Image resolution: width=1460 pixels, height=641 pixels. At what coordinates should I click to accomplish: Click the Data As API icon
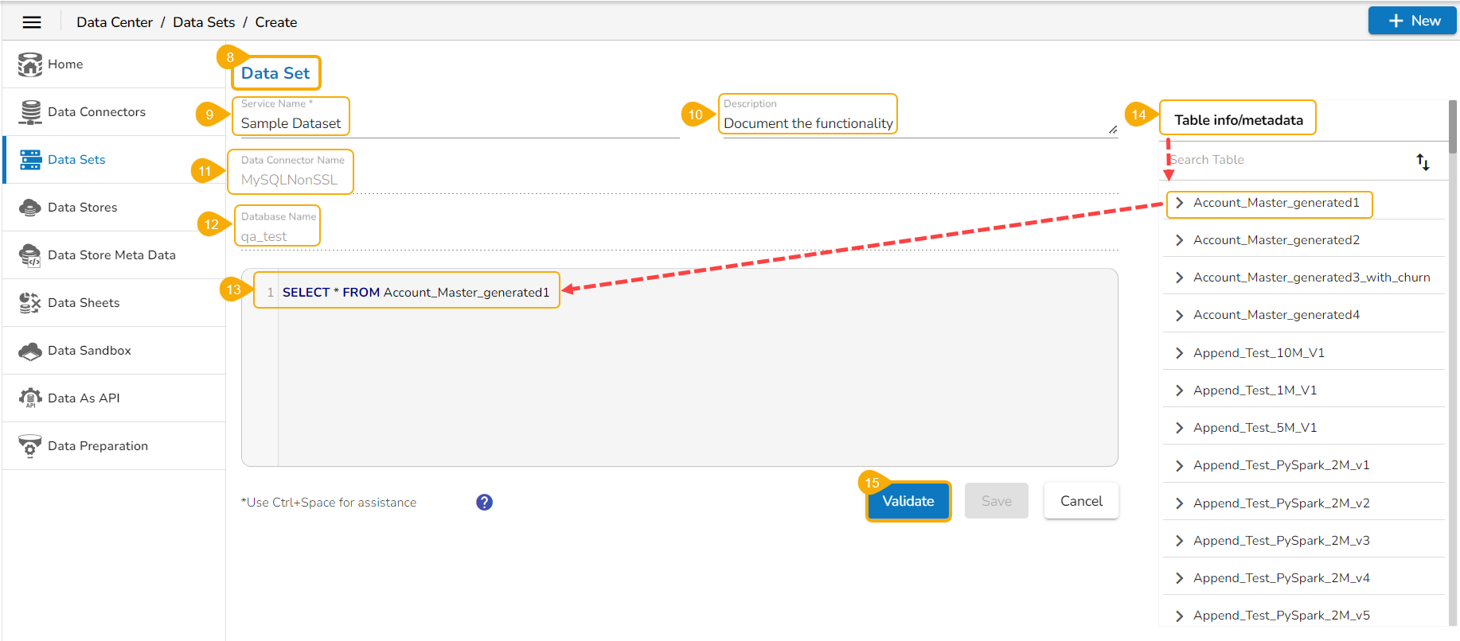click(x=30, y=398)
